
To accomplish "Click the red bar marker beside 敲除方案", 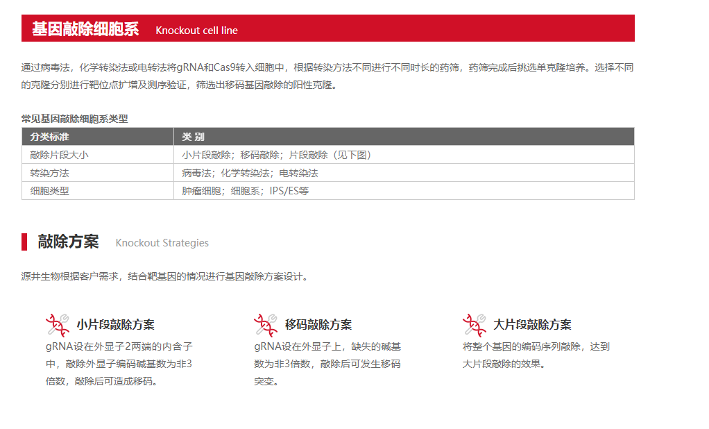I will click(x=24, y=242).
